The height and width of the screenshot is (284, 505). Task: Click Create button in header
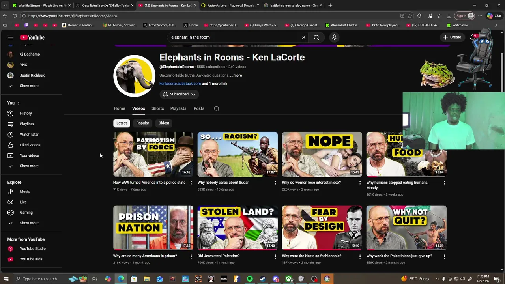pyautogui.click(x=452, y=37)
